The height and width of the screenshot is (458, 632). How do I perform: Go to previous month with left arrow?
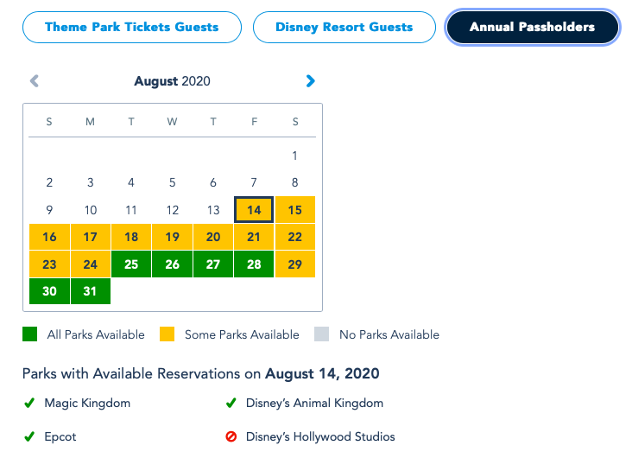tap(35, 81)
